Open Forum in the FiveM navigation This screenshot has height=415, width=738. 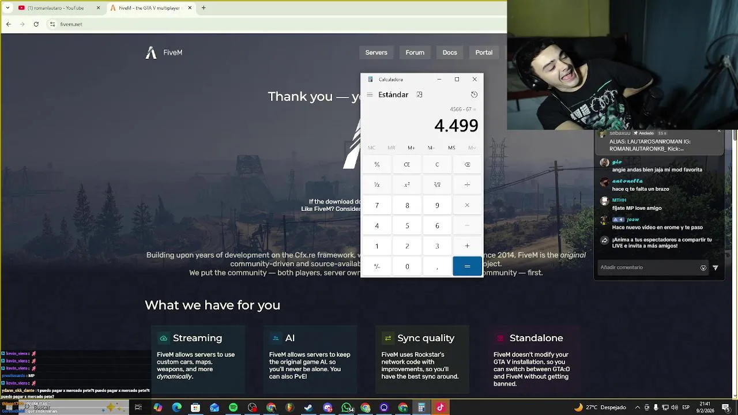(x=415, y=52)
